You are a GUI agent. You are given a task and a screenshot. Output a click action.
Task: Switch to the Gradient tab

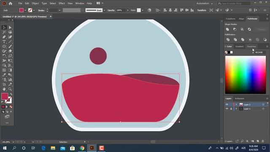[240, 46]
